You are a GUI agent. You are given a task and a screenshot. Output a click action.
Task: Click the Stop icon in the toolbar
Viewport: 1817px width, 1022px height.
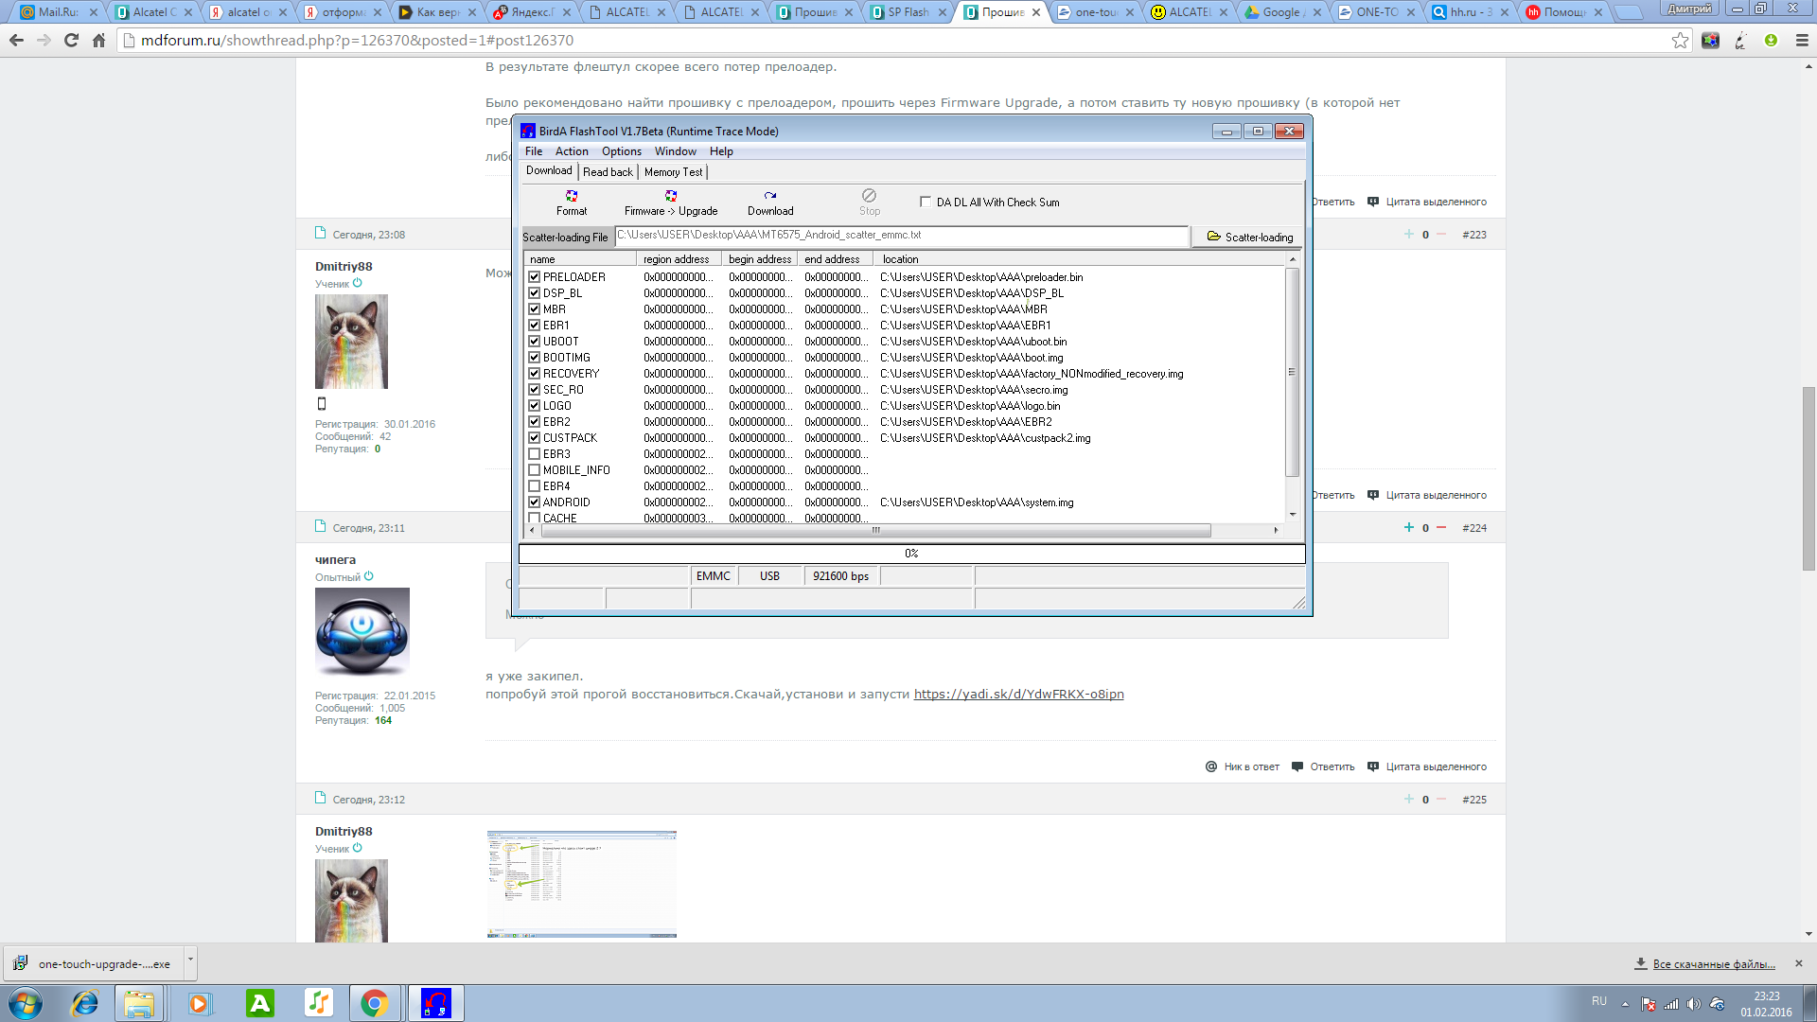(x=869, y=196)
